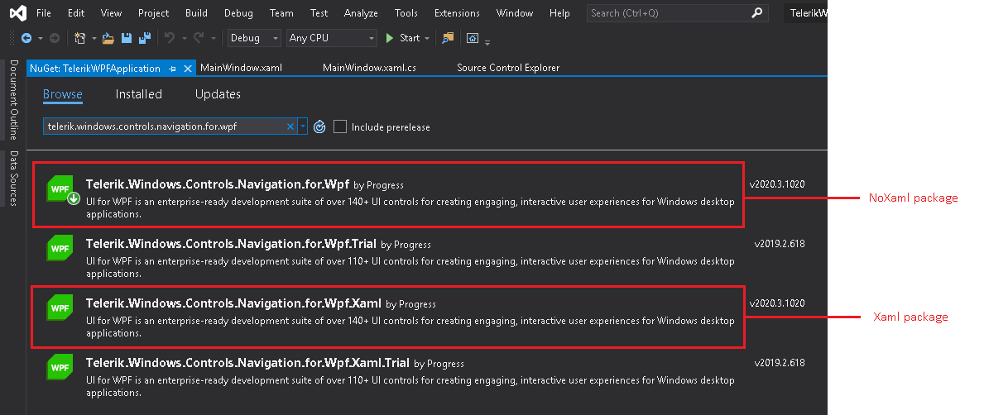
Task: Open the Help menu
Action: [x=559, y=13]
